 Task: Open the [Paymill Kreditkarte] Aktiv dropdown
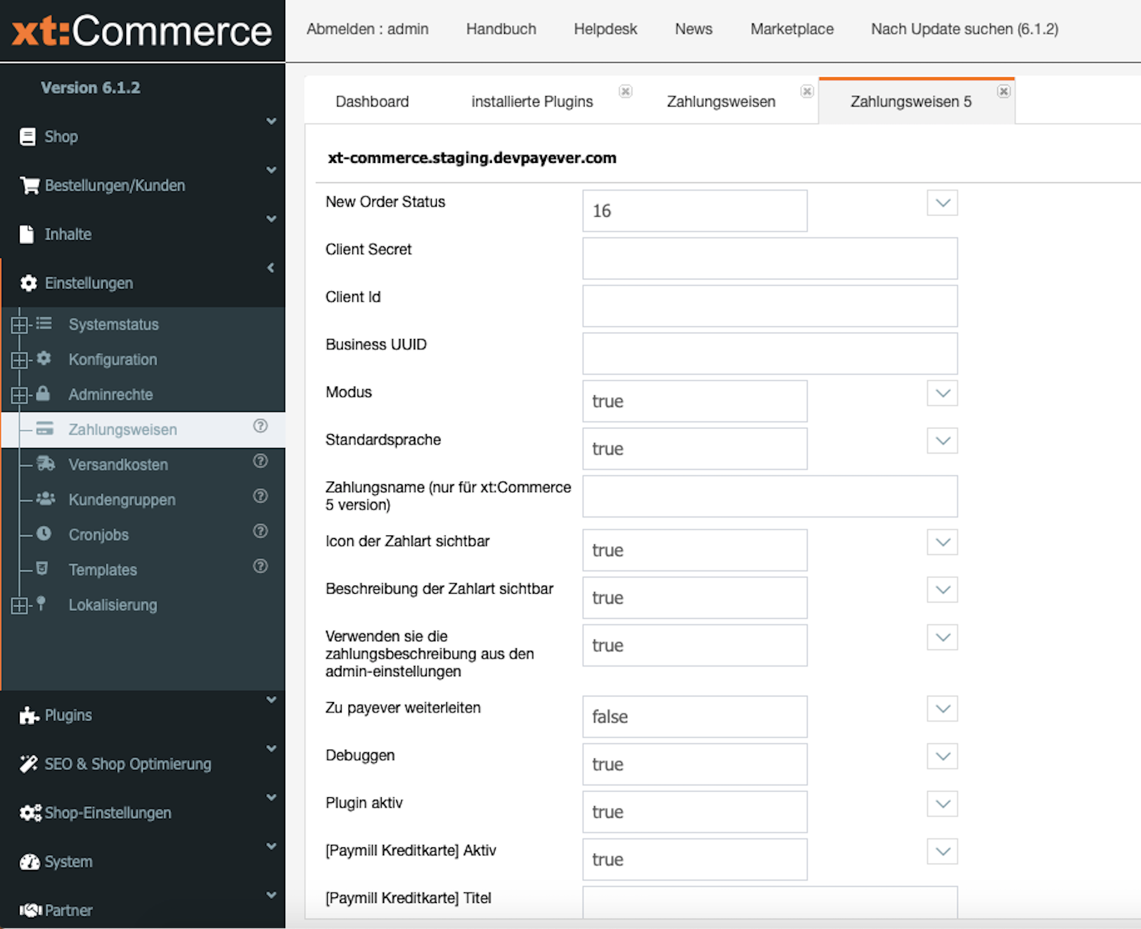[943, 852]
